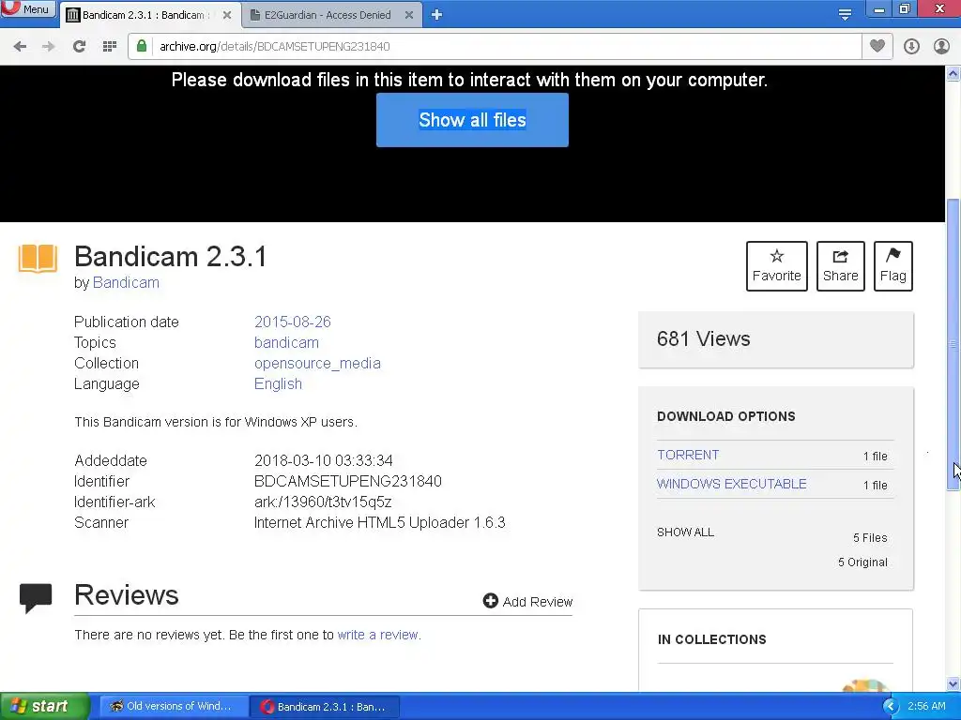Click the 5 Original count
The height and width of the screenshot is (720, 961).
point(862,562)
